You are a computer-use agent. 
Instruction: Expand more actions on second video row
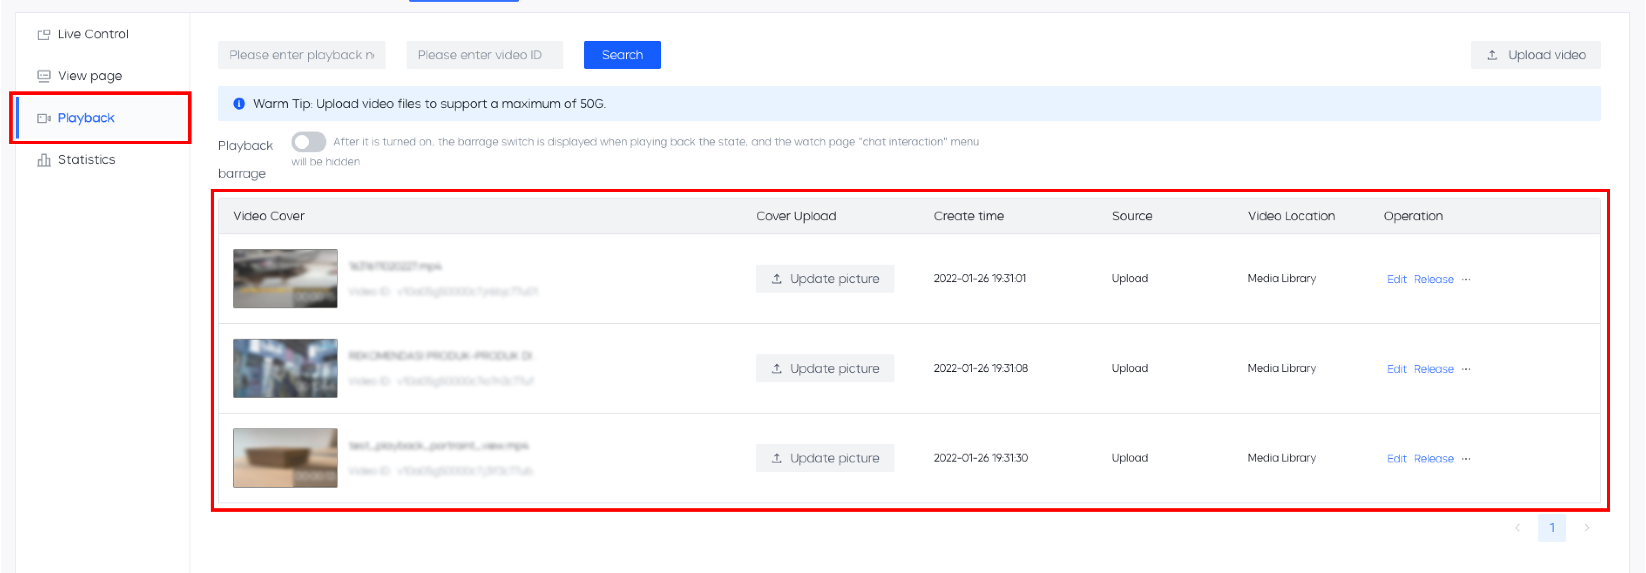point(1466,369)
